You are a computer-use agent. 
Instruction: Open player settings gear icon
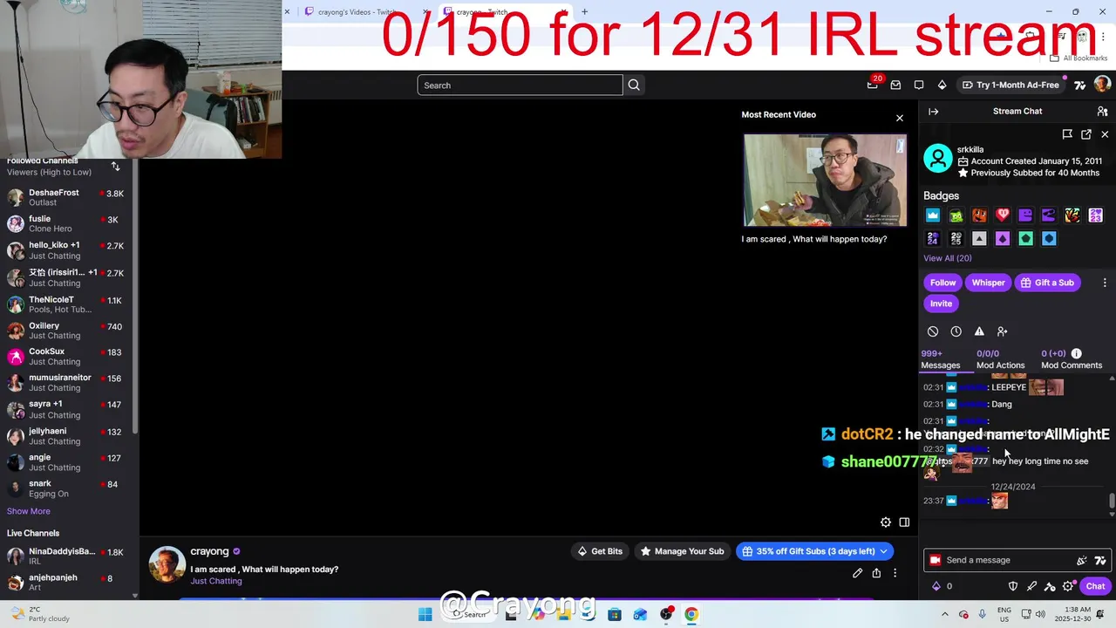pyautogui.click(x=886, y=522)
